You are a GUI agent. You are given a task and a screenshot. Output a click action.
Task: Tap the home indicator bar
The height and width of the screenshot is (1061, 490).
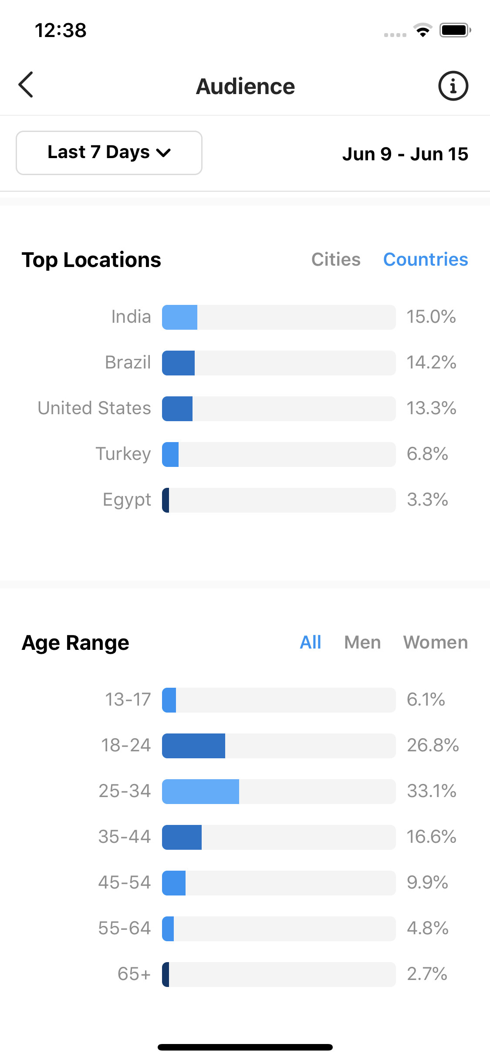(245, 1047)
